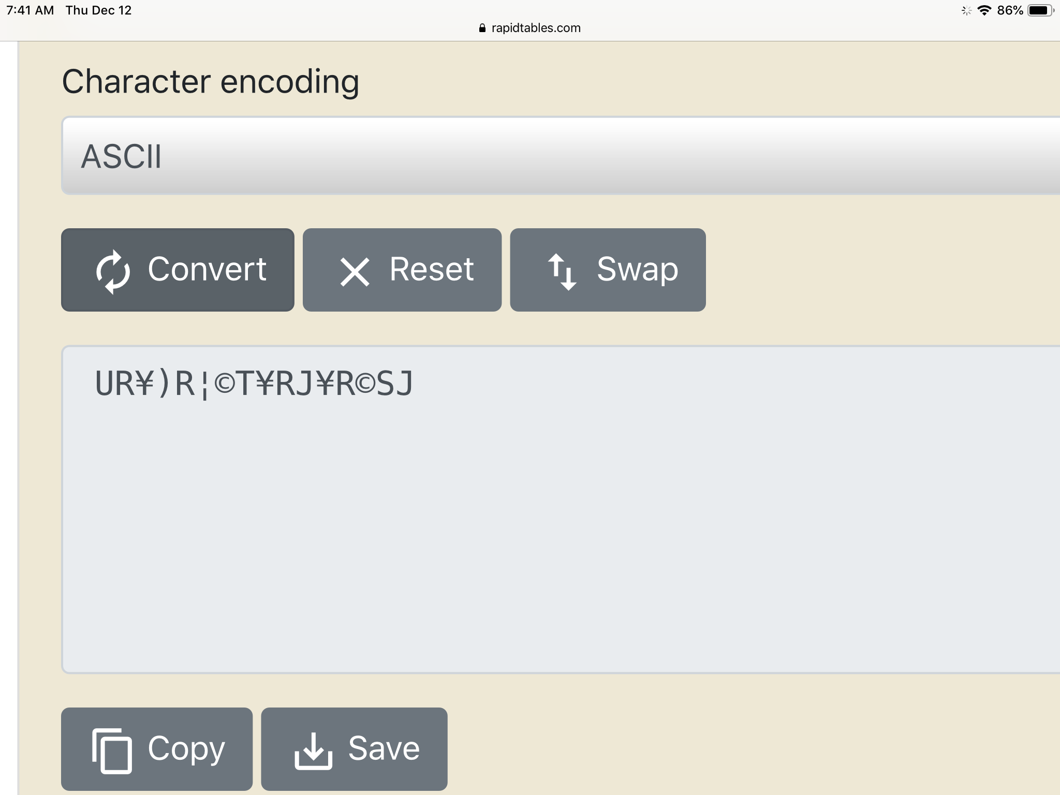Viewport: 1060px width, 795px height.
Task: Click the Save button label
Action: (x=384, y=748)
